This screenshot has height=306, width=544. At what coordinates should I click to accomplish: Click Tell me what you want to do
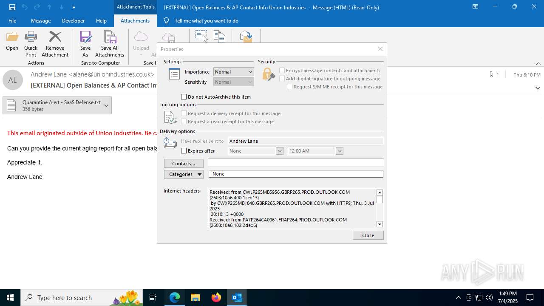click(x=207, y=21)
